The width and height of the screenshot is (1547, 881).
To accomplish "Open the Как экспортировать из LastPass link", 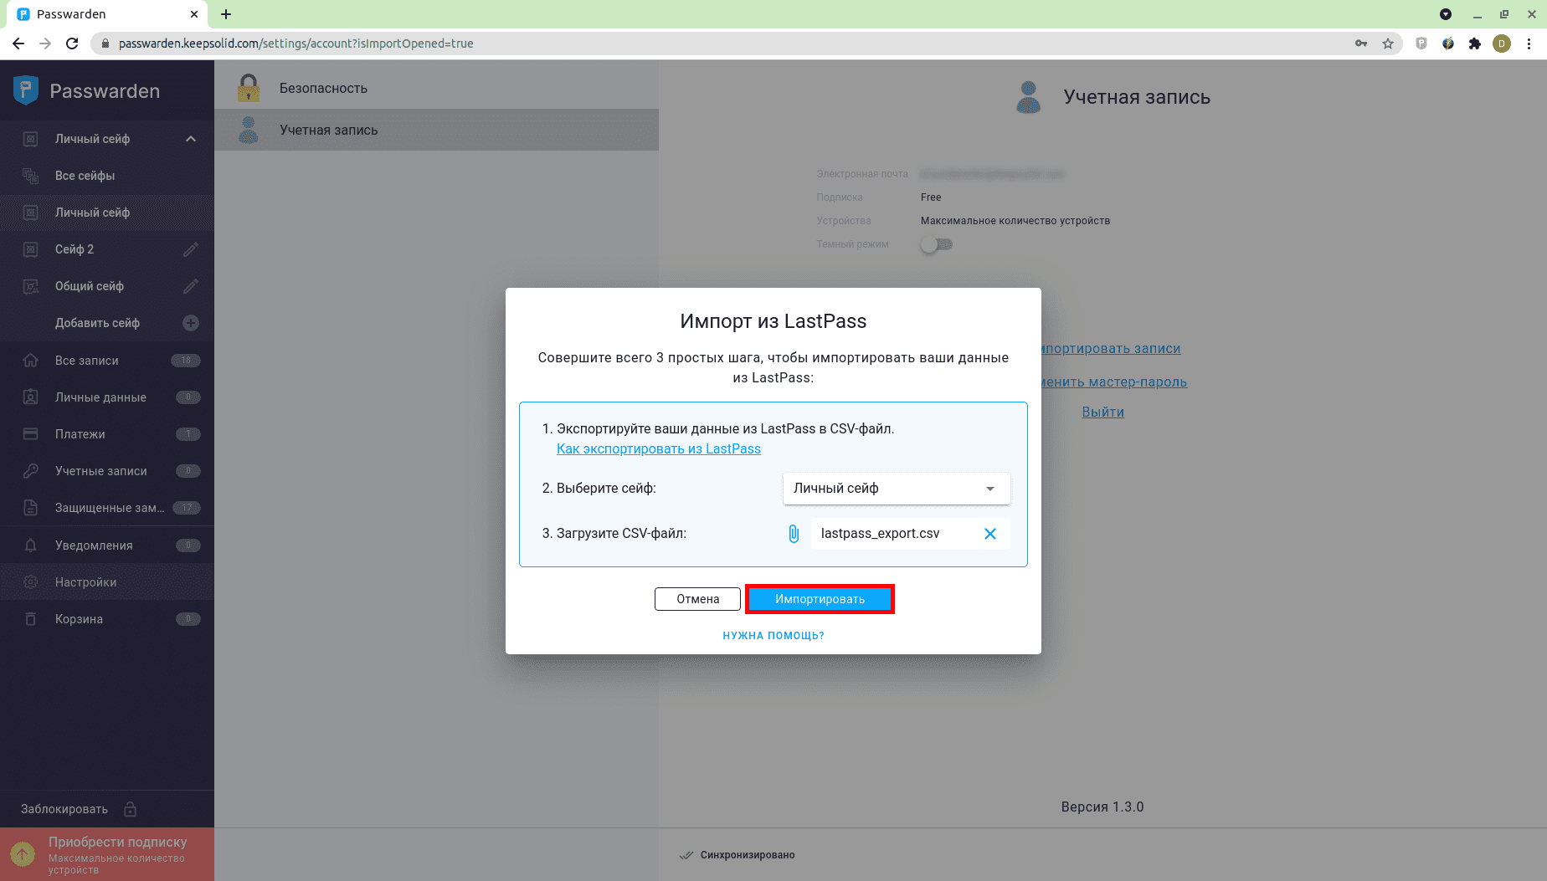I will point(658,449).
